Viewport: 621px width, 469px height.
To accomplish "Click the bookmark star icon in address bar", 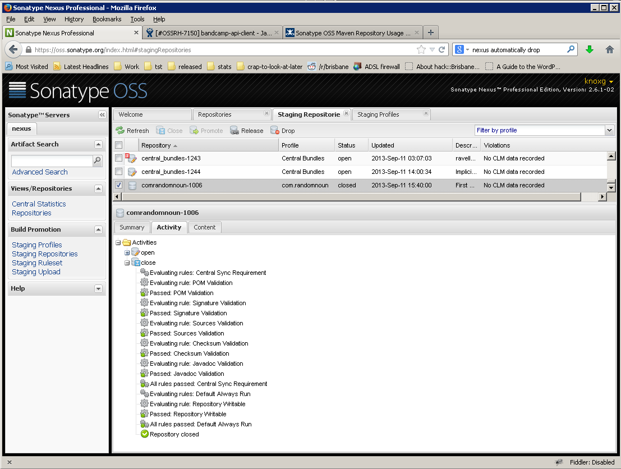I will (x=421, y=49).
